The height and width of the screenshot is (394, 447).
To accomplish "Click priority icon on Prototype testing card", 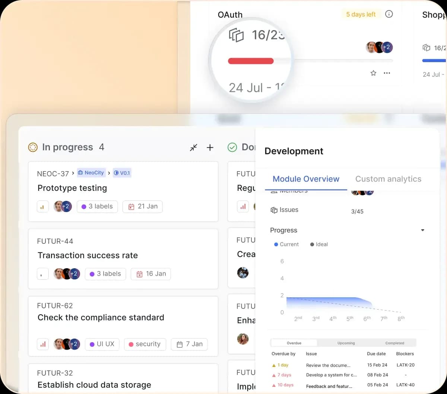I will 42,206.
